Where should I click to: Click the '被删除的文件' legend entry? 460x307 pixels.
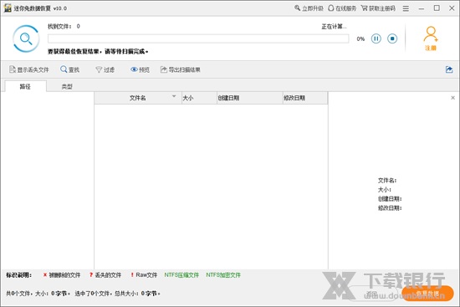62,275
